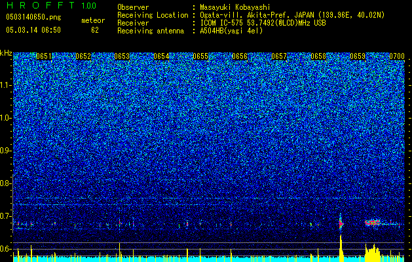Image resolution: width=412 pixels, height=262 pixels.
Task: Click the kHz axis unit label
Action: pyautogui.click(x=6, y=53)
